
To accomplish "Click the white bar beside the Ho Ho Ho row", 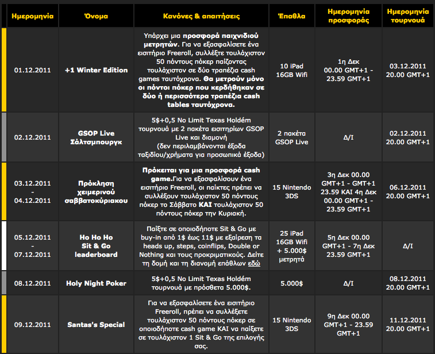I will coord(3,245).
